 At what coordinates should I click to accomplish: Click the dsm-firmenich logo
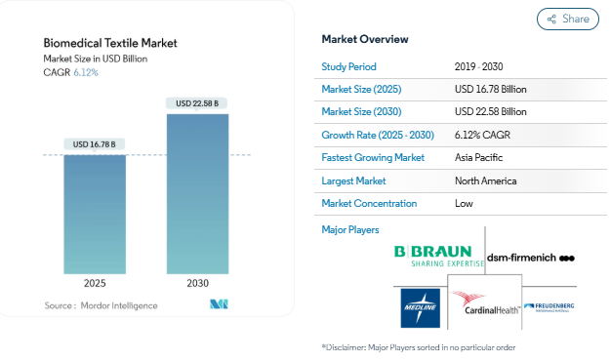[x=531, y=258]
